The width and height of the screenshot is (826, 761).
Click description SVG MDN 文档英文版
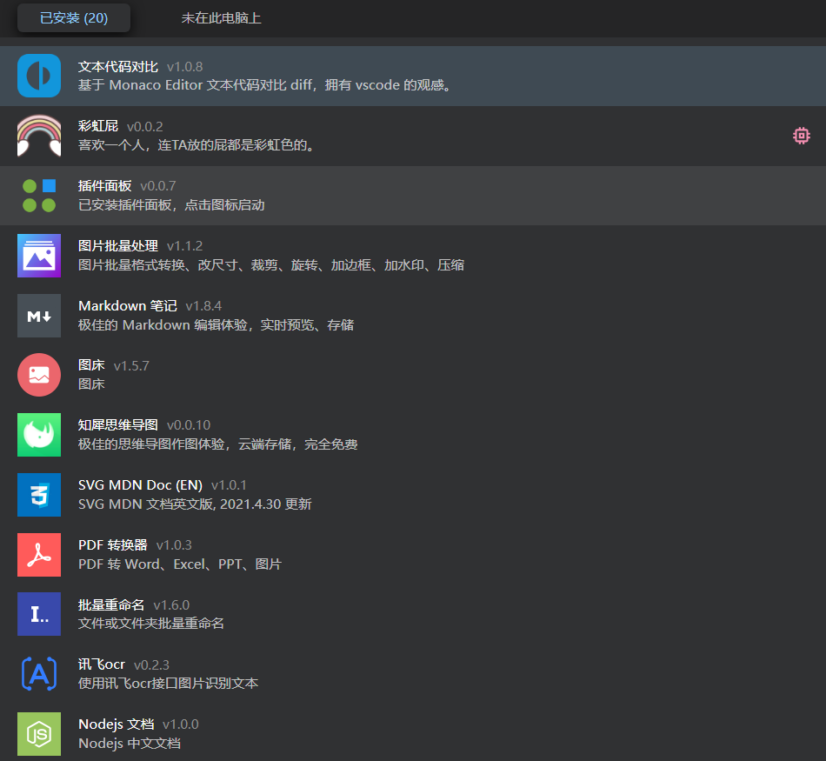pos(195,504)
